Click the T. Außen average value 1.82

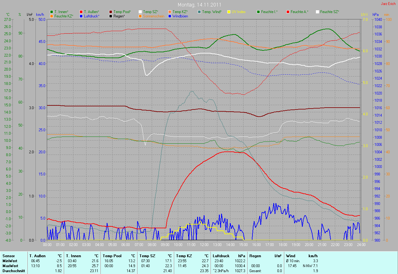(x=58, y=271)
